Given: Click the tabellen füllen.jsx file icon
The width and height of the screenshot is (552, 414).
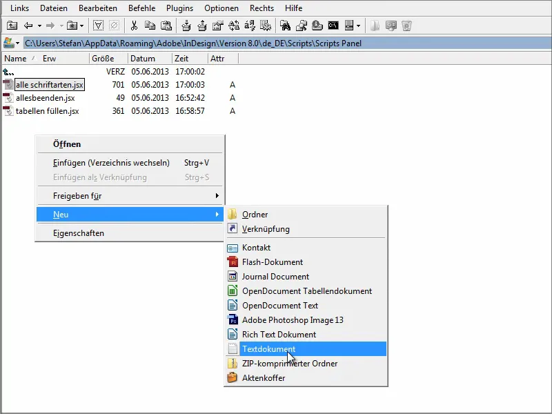Looking at the screenshot, I should pos(8,111).
